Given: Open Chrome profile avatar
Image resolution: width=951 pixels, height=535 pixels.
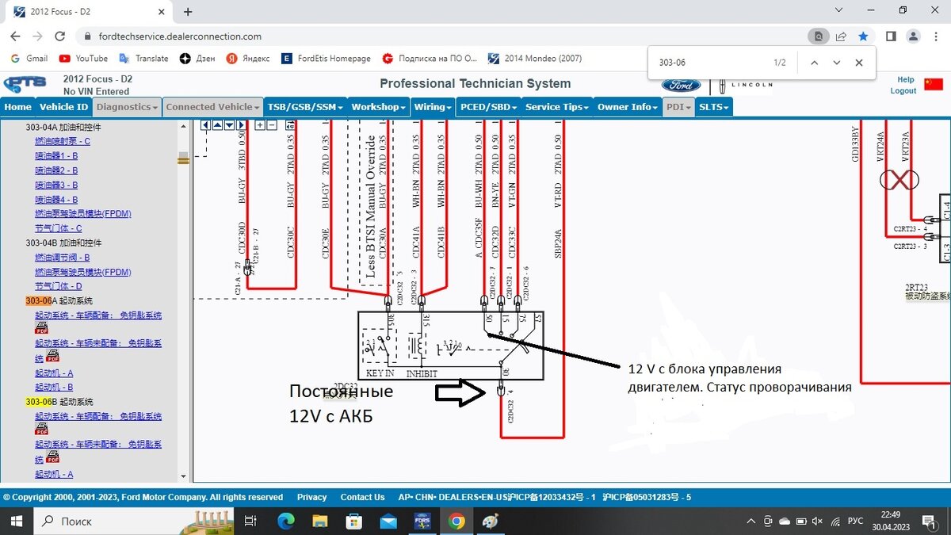Looking at the screenshot, I should tap(913, 36).
